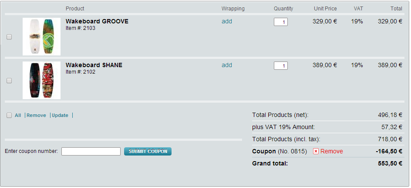Remove coupon No. 0815 via red Remove text
The image size is (411, 188).
[x=332, y=152]
